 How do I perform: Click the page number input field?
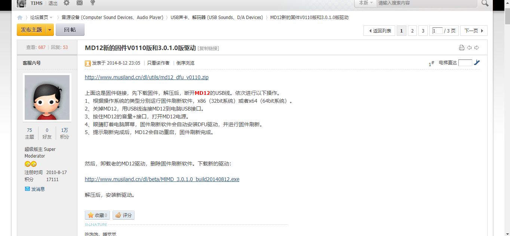(437, 31)
